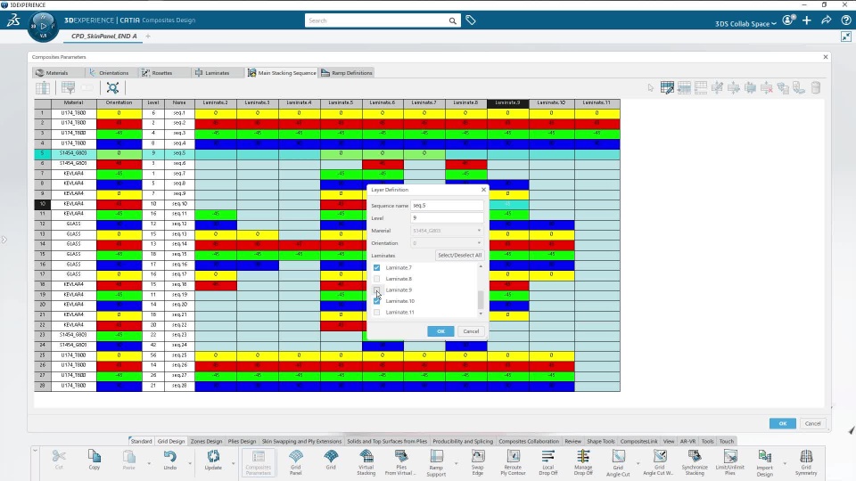
Task: Open the Grid Panel tool
Action: pos(295,462)
